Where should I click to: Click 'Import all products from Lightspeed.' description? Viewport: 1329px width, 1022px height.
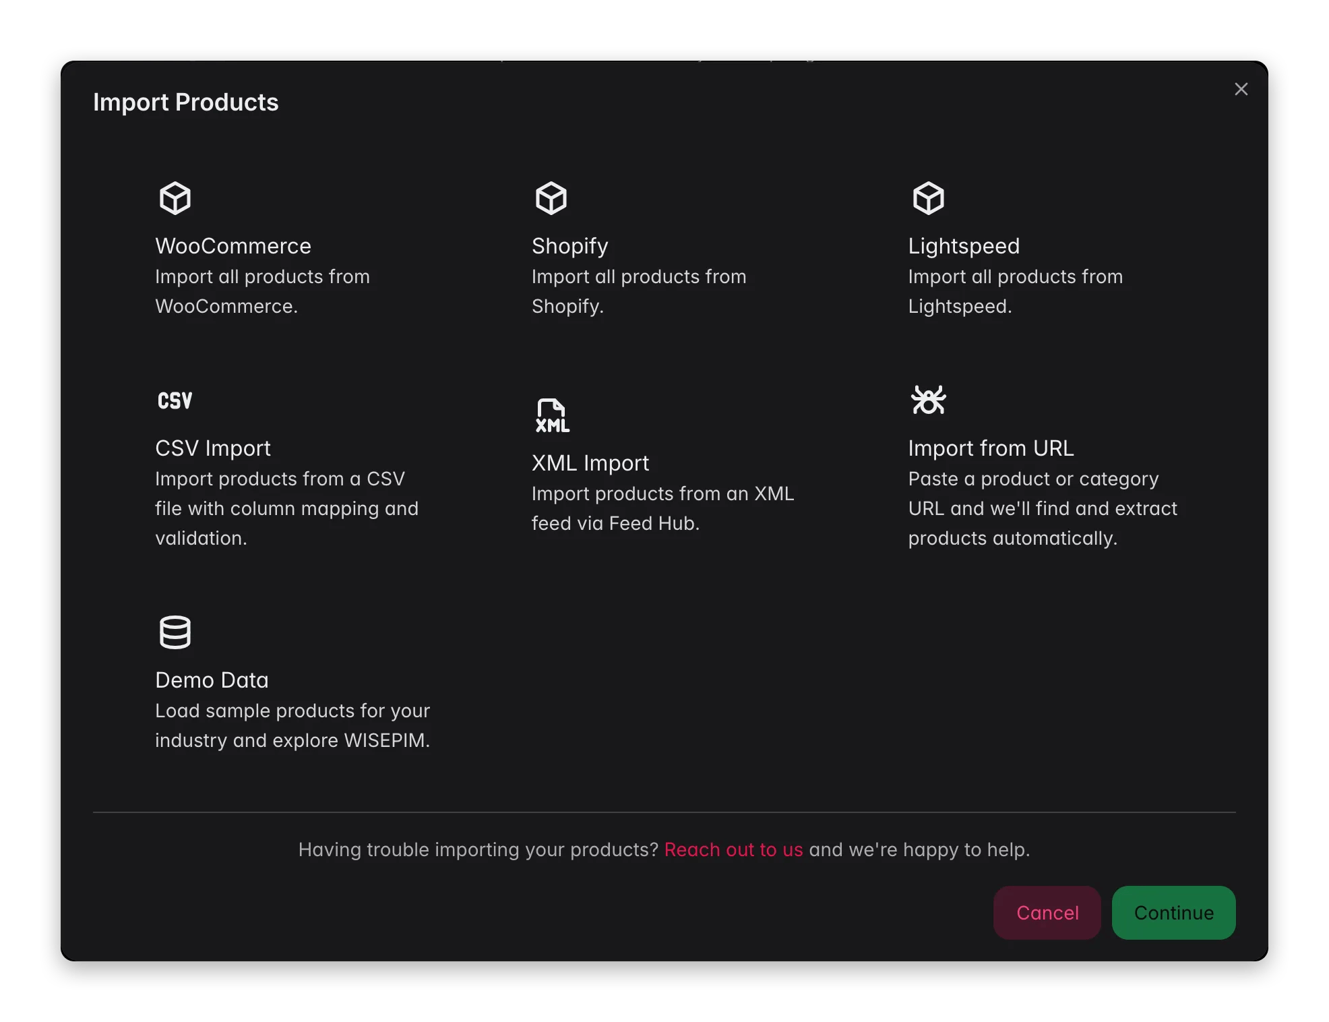point(1016,291)
